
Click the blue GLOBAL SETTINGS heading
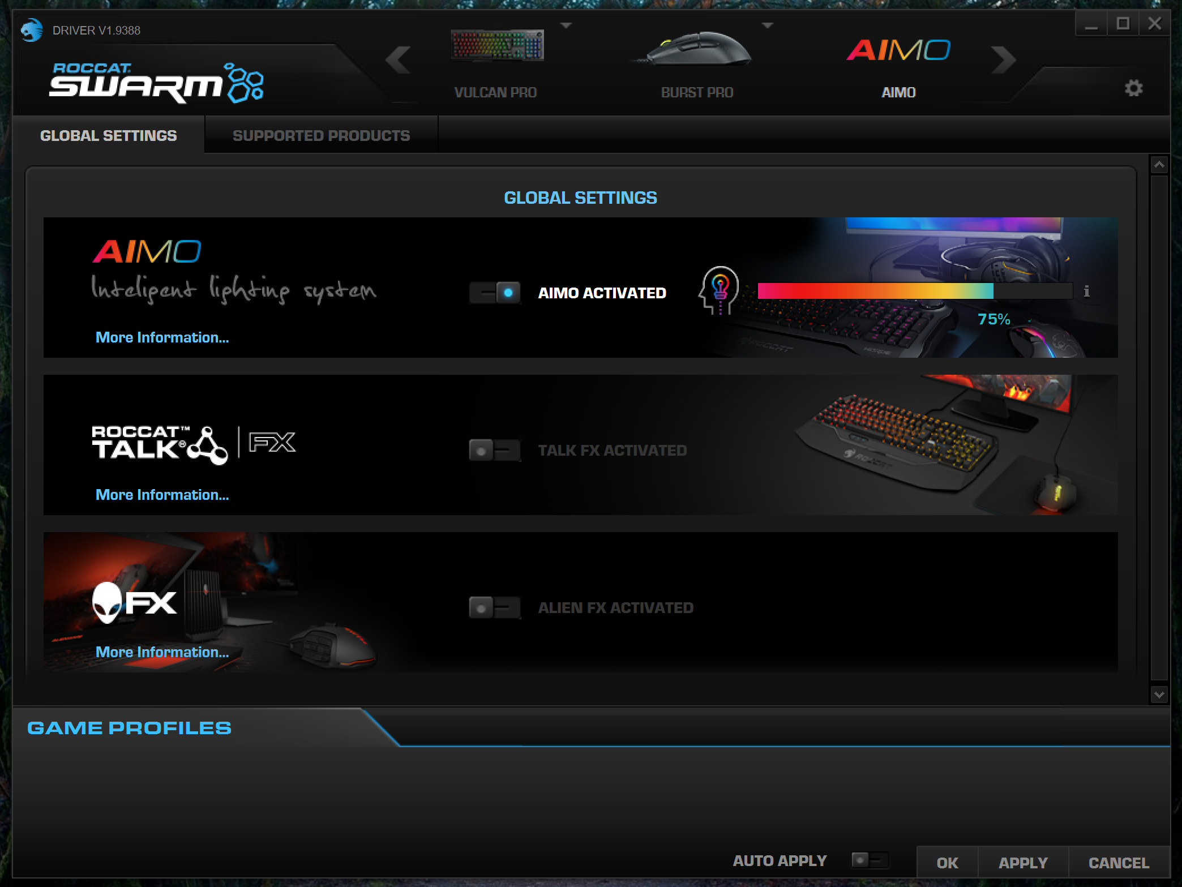pos(580,198)
